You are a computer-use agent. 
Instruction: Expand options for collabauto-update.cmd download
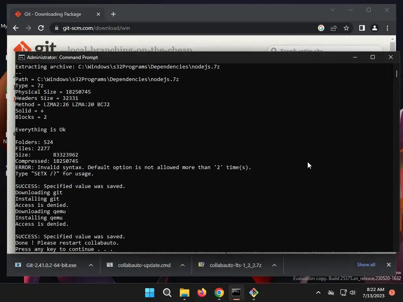pyautogui.click(x=183, y=265)
